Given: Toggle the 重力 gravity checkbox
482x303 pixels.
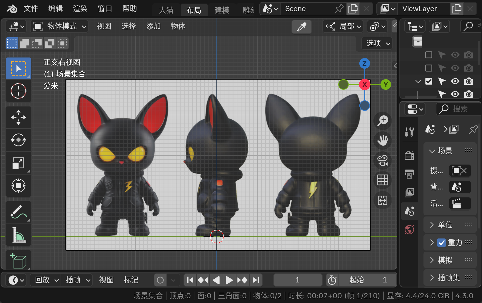Looking at the screenshot, I should click(441, 243).
